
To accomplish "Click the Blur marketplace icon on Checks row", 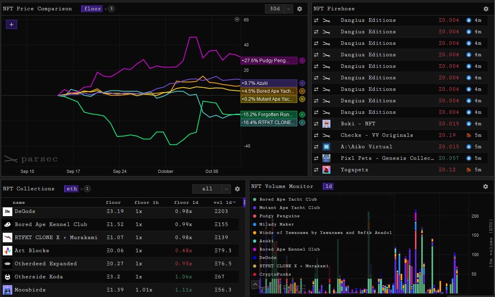I will (x=469, y=135).
